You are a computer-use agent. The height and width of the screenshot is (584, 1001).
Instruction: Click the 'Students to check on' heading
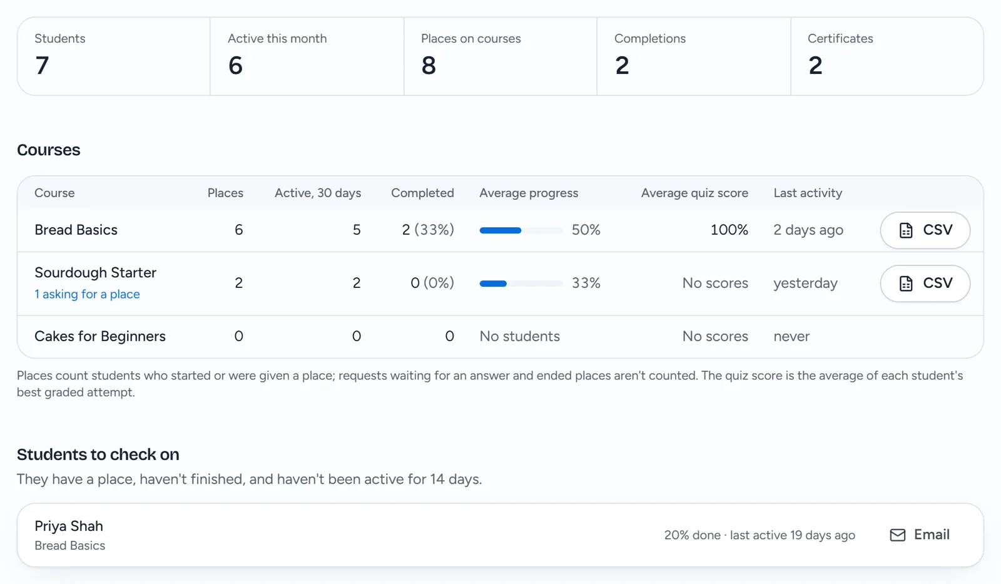[x=98, y=454]
